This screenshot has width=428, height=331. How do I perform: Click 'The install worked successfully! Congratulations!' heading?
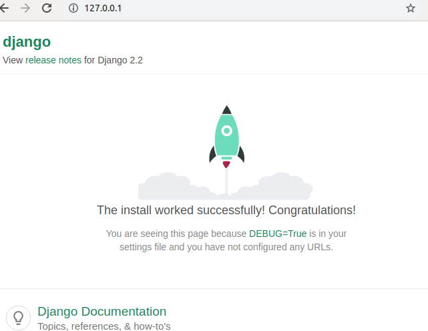[226, 210]
